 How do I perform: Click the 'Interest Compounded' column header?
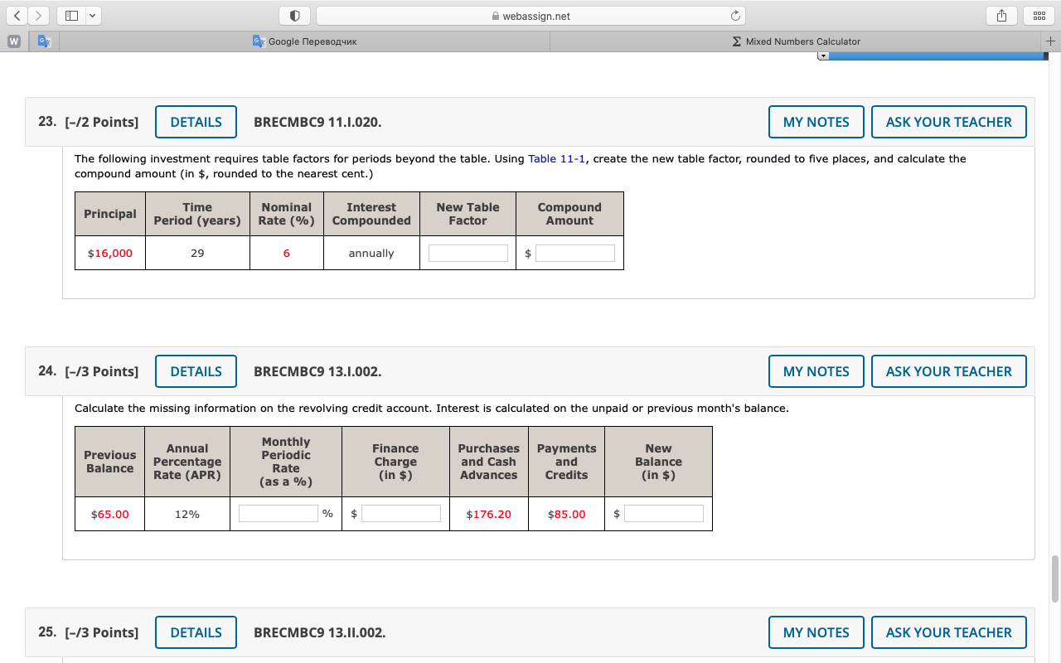[371, 214]
